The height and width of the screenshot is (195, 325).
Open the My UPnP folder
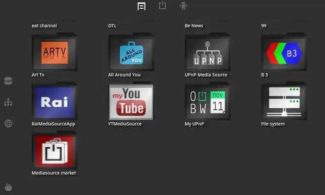tap(207, 101)
